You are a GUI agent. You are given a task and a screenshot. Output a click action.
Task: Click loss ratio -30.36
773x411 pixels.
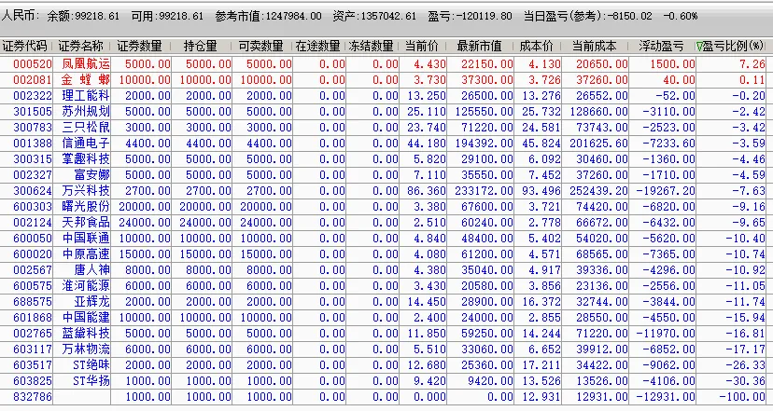point(745,381)
